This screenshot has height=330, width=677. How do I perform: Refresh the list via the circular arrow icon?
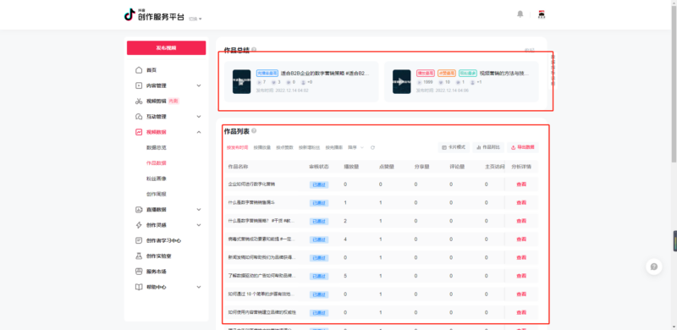pyautogui.click(x=372, y=148)
